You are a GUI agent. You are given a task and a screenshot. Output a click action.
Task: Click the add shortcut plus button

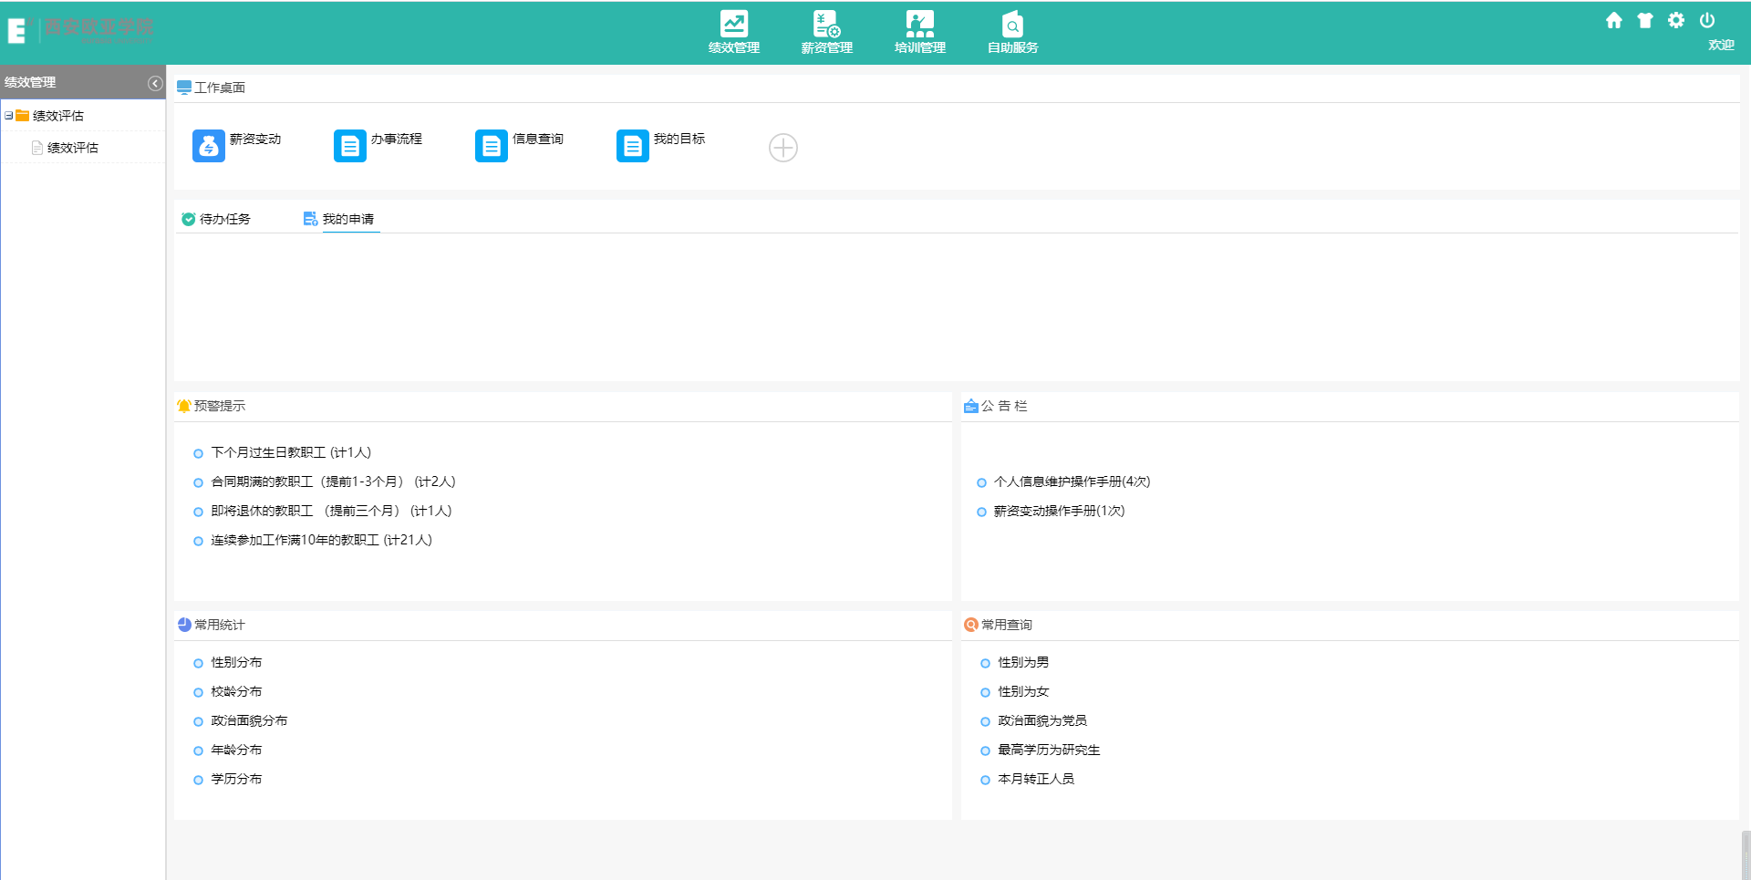[x=782, y=148]
